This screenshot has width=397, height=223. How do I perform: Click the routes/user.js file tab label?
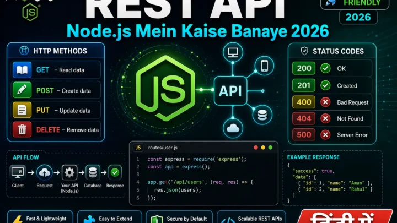tap(163, 148)
